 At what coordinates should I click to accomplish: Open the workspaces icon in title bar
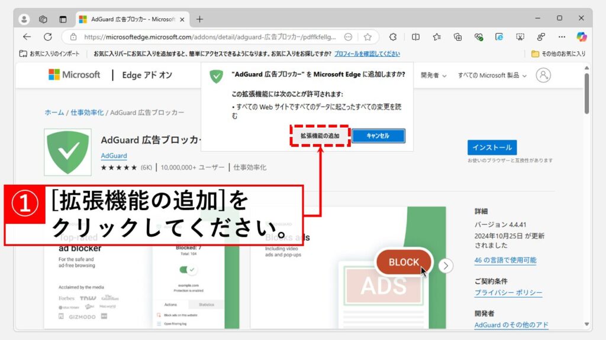(x=43, y=19)
